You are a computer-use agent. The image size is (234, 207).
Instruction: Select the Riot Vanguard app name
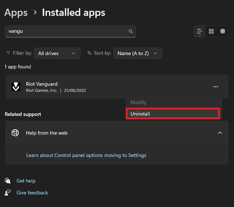pyautogui.click(x=41, y=84)
